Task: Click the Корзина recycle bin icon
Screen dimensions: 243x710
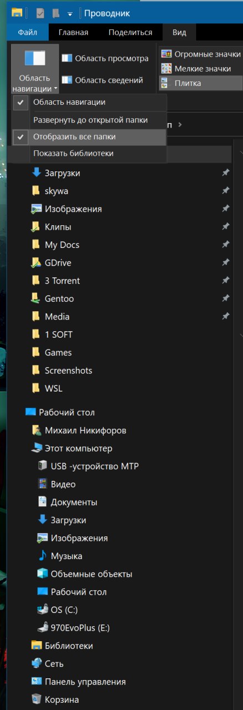Action: tap(37, 699)
